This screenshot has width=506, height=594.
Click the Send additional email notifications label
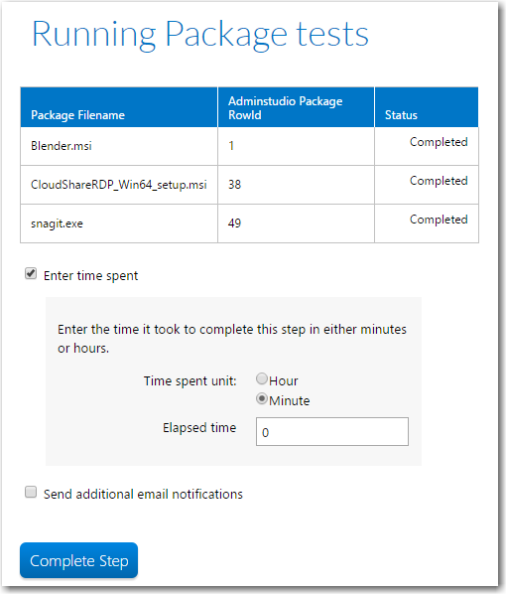(x=143, y=495)
